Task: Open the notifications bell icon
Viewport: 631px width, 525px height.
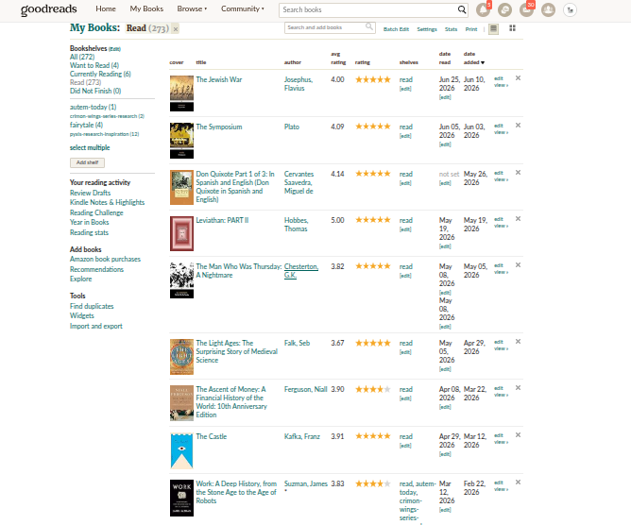Action: coord(483,9)
